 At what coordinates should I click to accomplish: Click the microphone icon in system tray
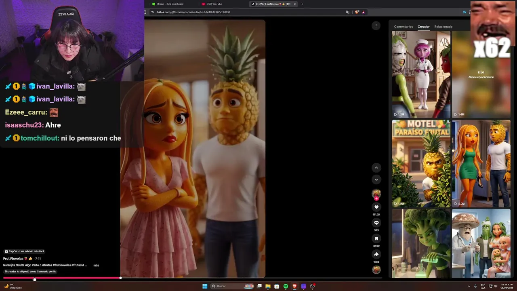[475, 286]
